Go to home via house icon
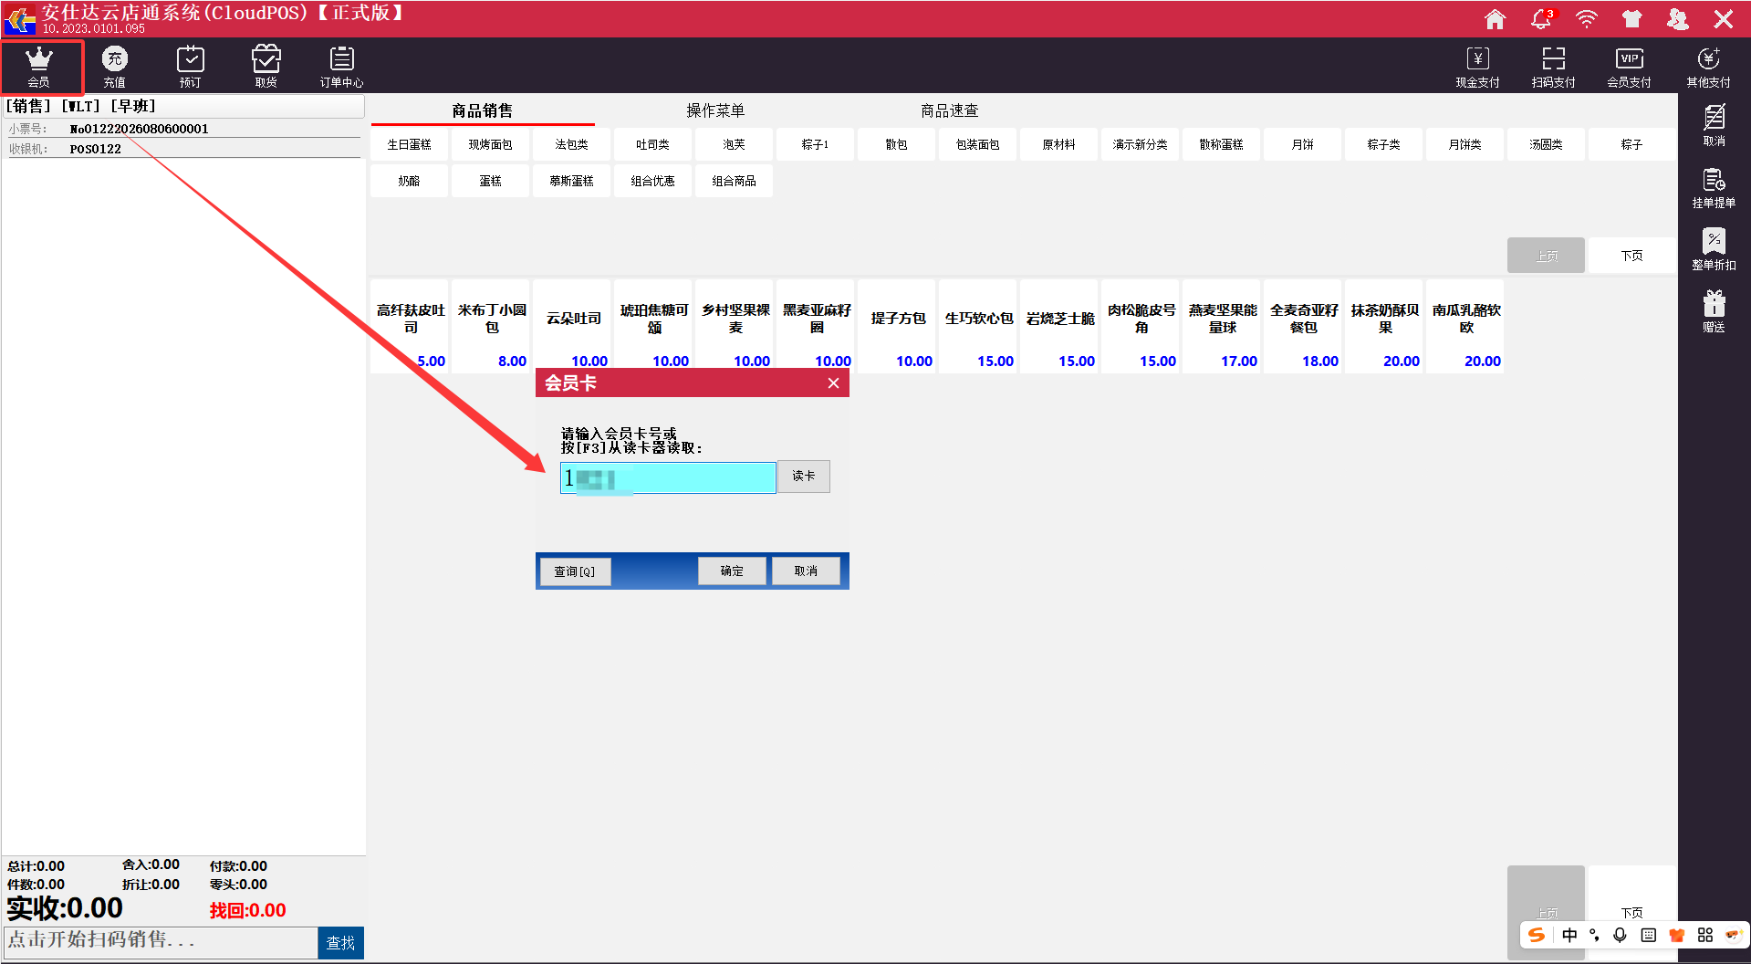 (1495, 19)
